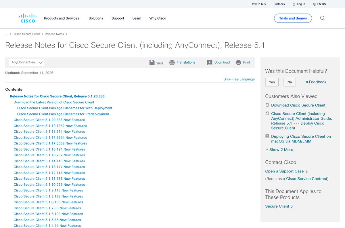The width and height of the screenshot is (345, 228).
Task: Click Save text label in toolbar
Action: click(160, 63)
